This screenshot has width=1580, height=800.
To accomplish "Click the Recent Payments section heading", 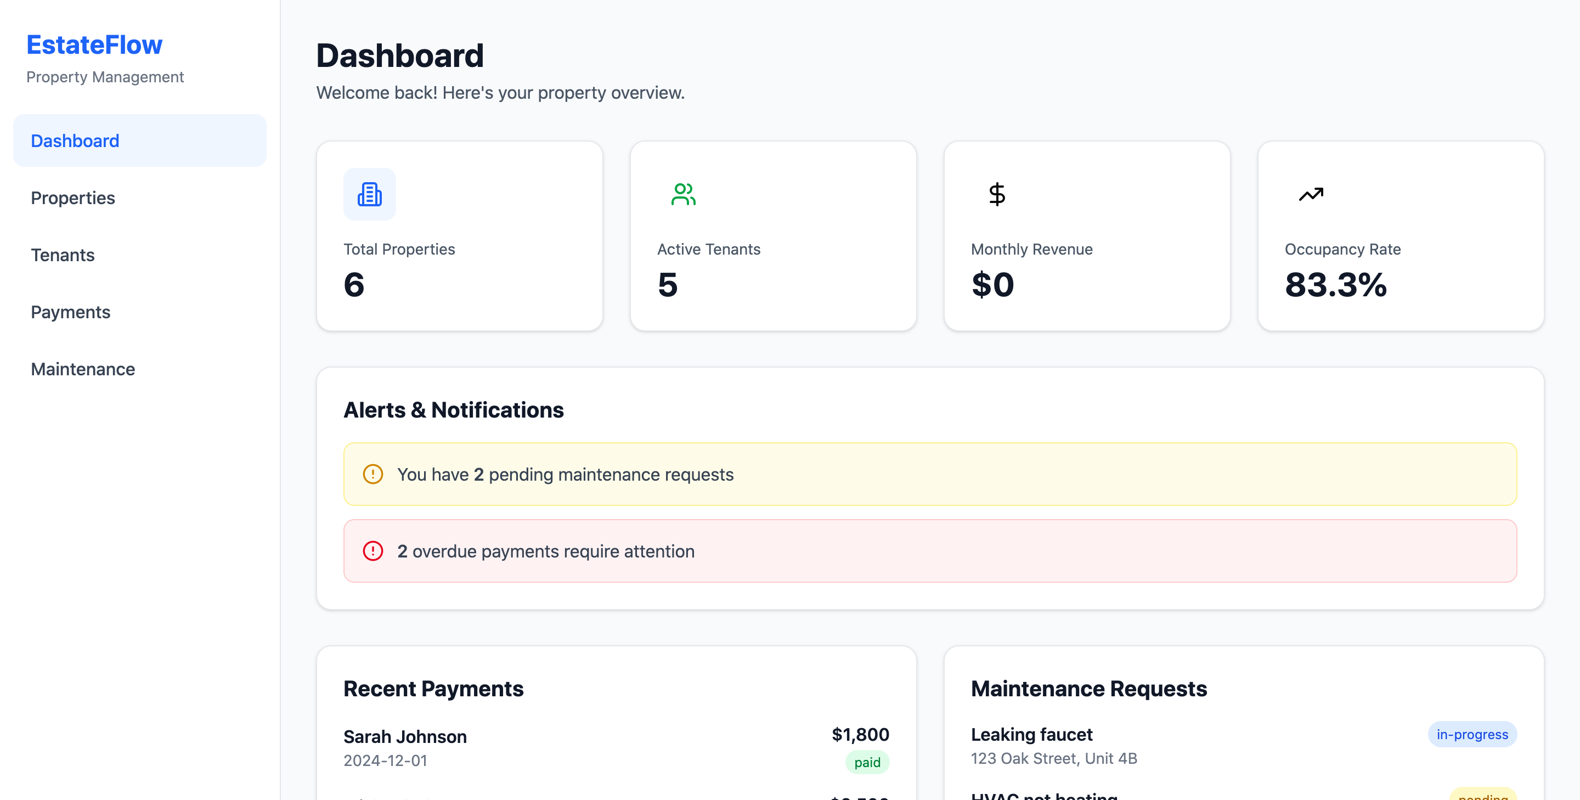I will click(433, 689).
